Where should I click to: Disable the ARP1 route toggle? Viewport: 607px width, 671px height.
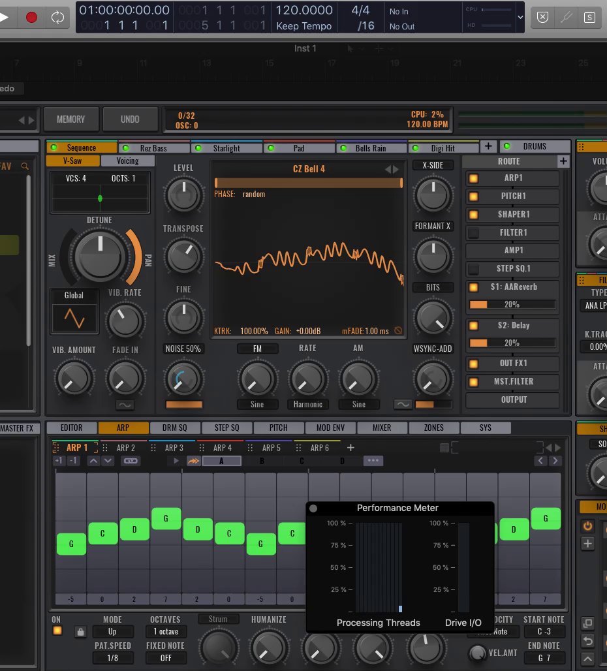(473, 178)
